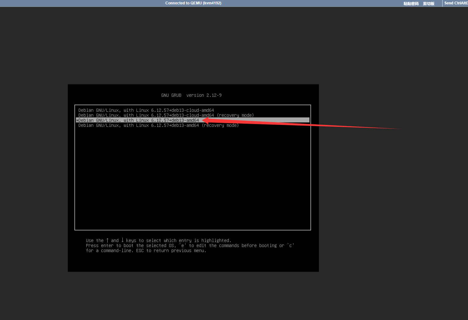The height and width of the screenshot is (320, 468).
Task: Click the 粘贴密码 paste password button
Action: tap(411, 3)
